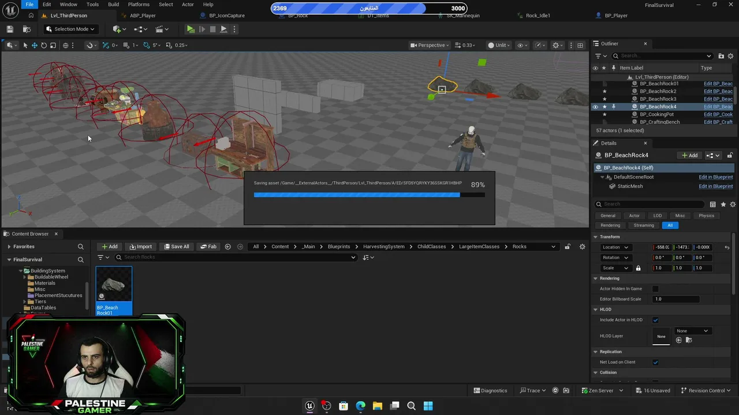Image resolution: width=739 pixels, height=415 pixels.
Task: Add a new folder in the Outliner
Action: click(x=721, y=56)
